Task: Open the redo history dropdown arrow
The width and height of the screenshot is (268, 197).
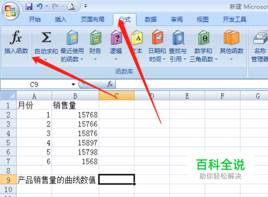Action: tap(63, 6)
